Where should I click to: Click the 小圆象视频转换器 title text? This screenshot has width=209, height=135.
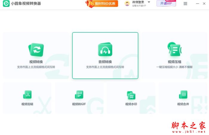coord(26,4)
